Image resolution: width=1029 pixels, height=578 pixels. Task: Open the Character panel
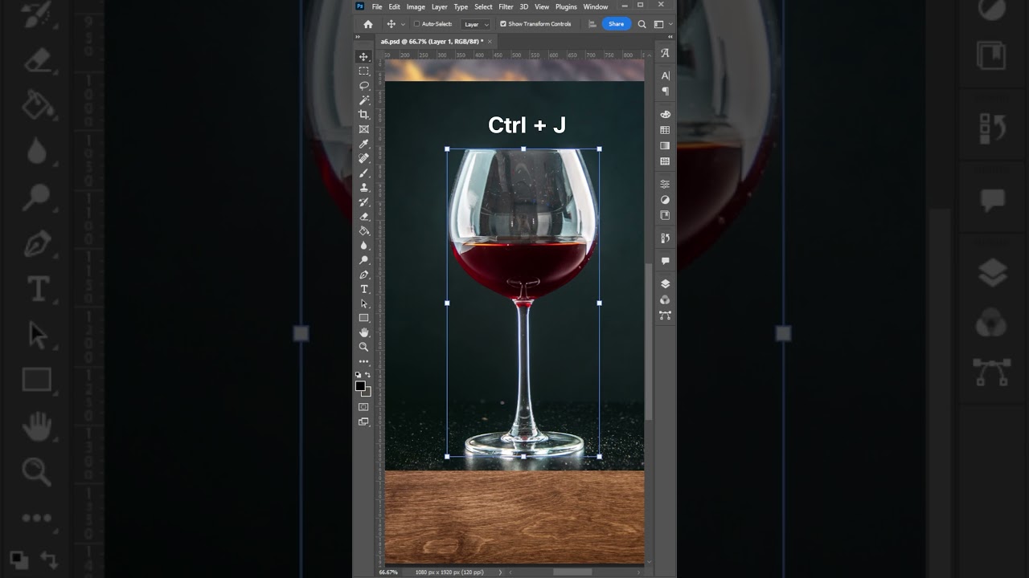tap(665, 75)
